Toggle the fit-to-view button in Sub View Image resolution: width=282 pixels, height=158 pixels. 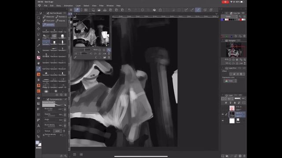pos(109,50)
